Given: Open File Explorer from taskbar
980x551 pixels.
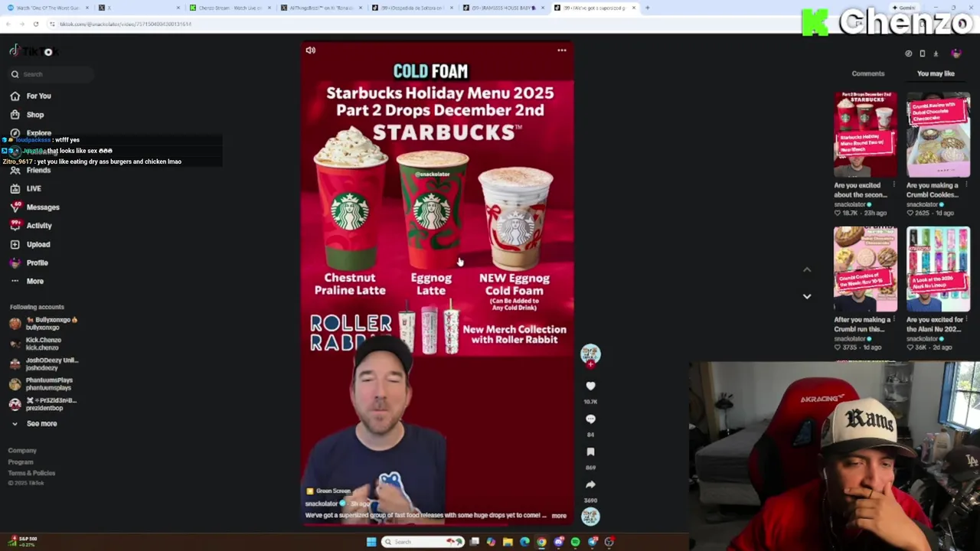Looking at the screenshot, I should pos(508,542).
